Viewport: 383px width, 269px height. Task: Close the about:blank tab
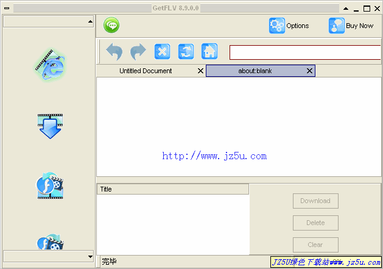(x=309, y=71)
